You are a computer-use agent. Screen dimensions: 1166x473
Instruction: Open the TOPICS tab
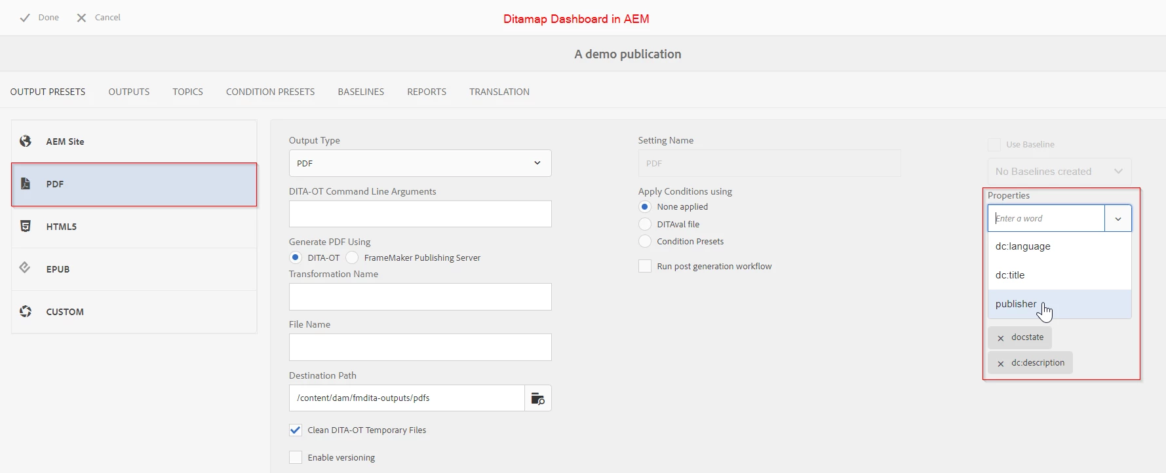coord(188,92)
